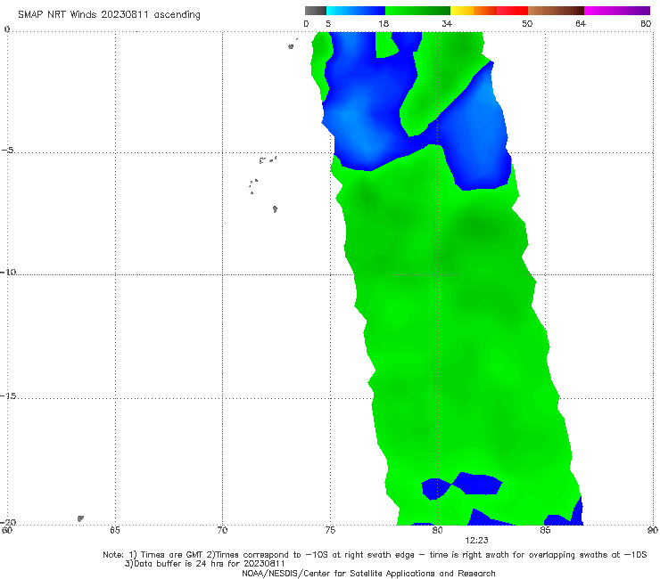Click the color bar label '18'

[384, 23]
